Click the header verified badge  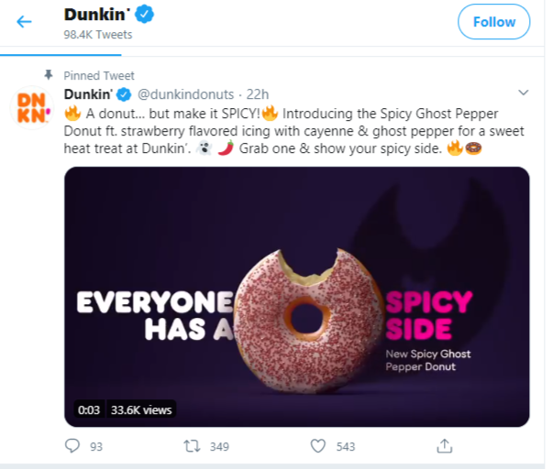click(145, 15)
